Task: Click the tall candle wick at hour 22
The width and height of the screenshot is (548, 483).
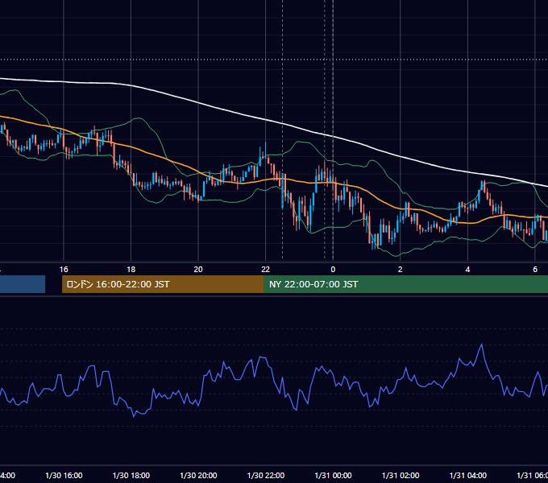Action: coord(266,150)
